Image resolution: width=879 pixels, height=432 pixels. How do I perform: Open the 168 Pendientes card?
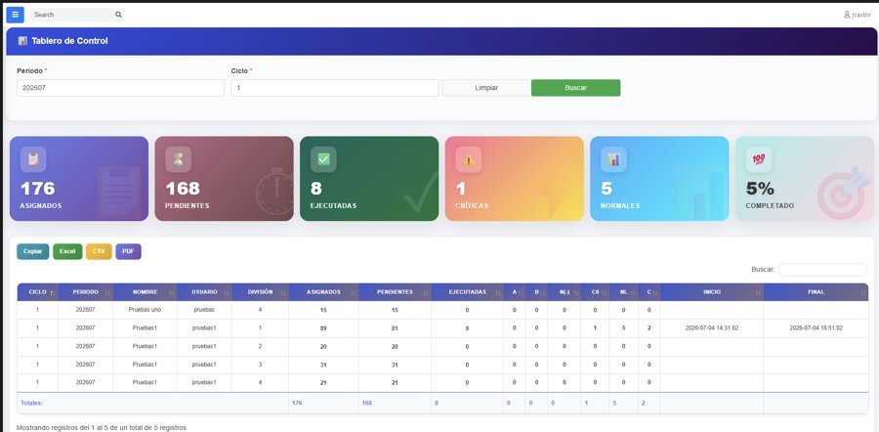click(x=225, y=179)
